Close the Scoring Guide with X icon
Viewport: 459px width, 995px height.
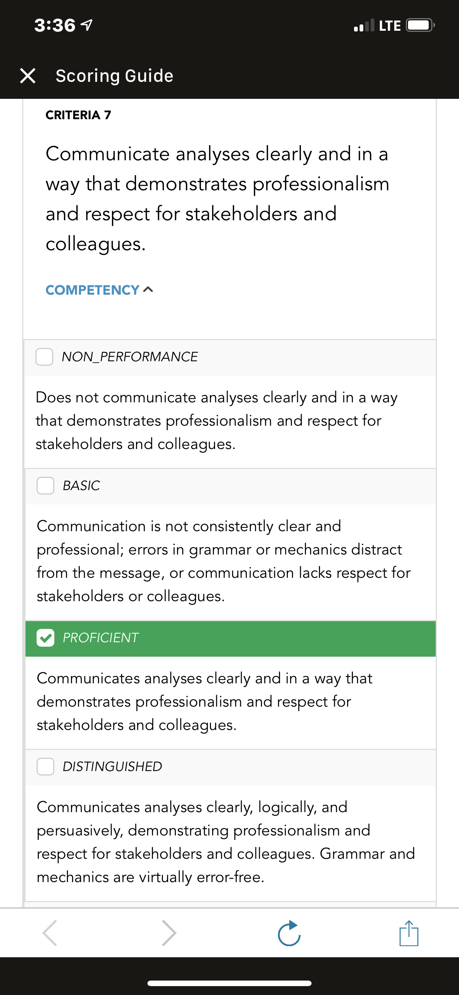point(28,76)
